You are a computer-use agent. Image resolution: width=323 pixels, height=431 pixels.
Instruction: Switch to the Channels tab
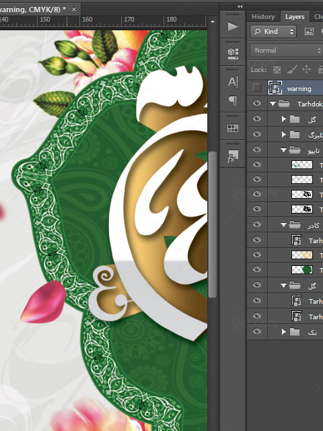(x=318, y=17)
